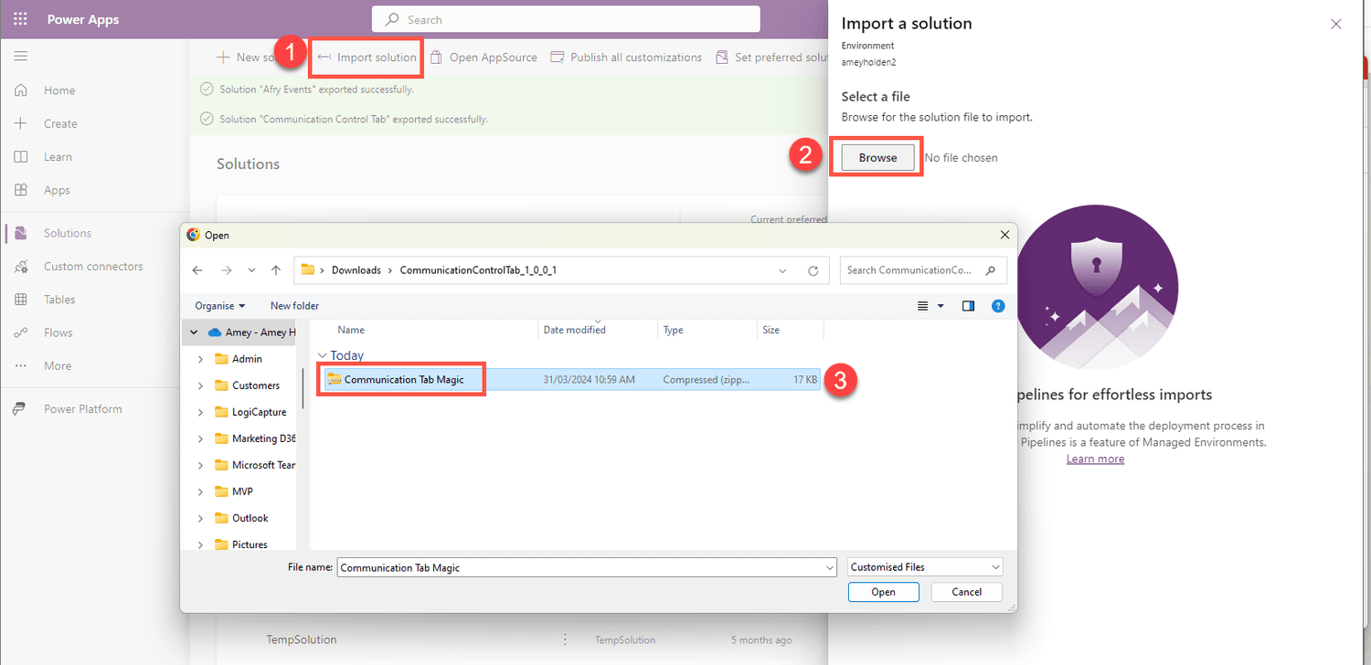Open the Tables section in the sidebar
Screen dimensions: 1371x665
[59, 299]
